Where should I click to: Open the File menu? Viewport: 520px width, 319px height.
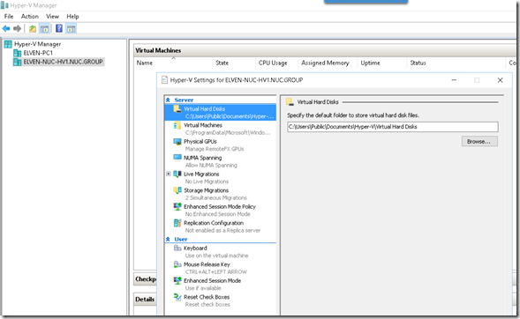point(9,16)
